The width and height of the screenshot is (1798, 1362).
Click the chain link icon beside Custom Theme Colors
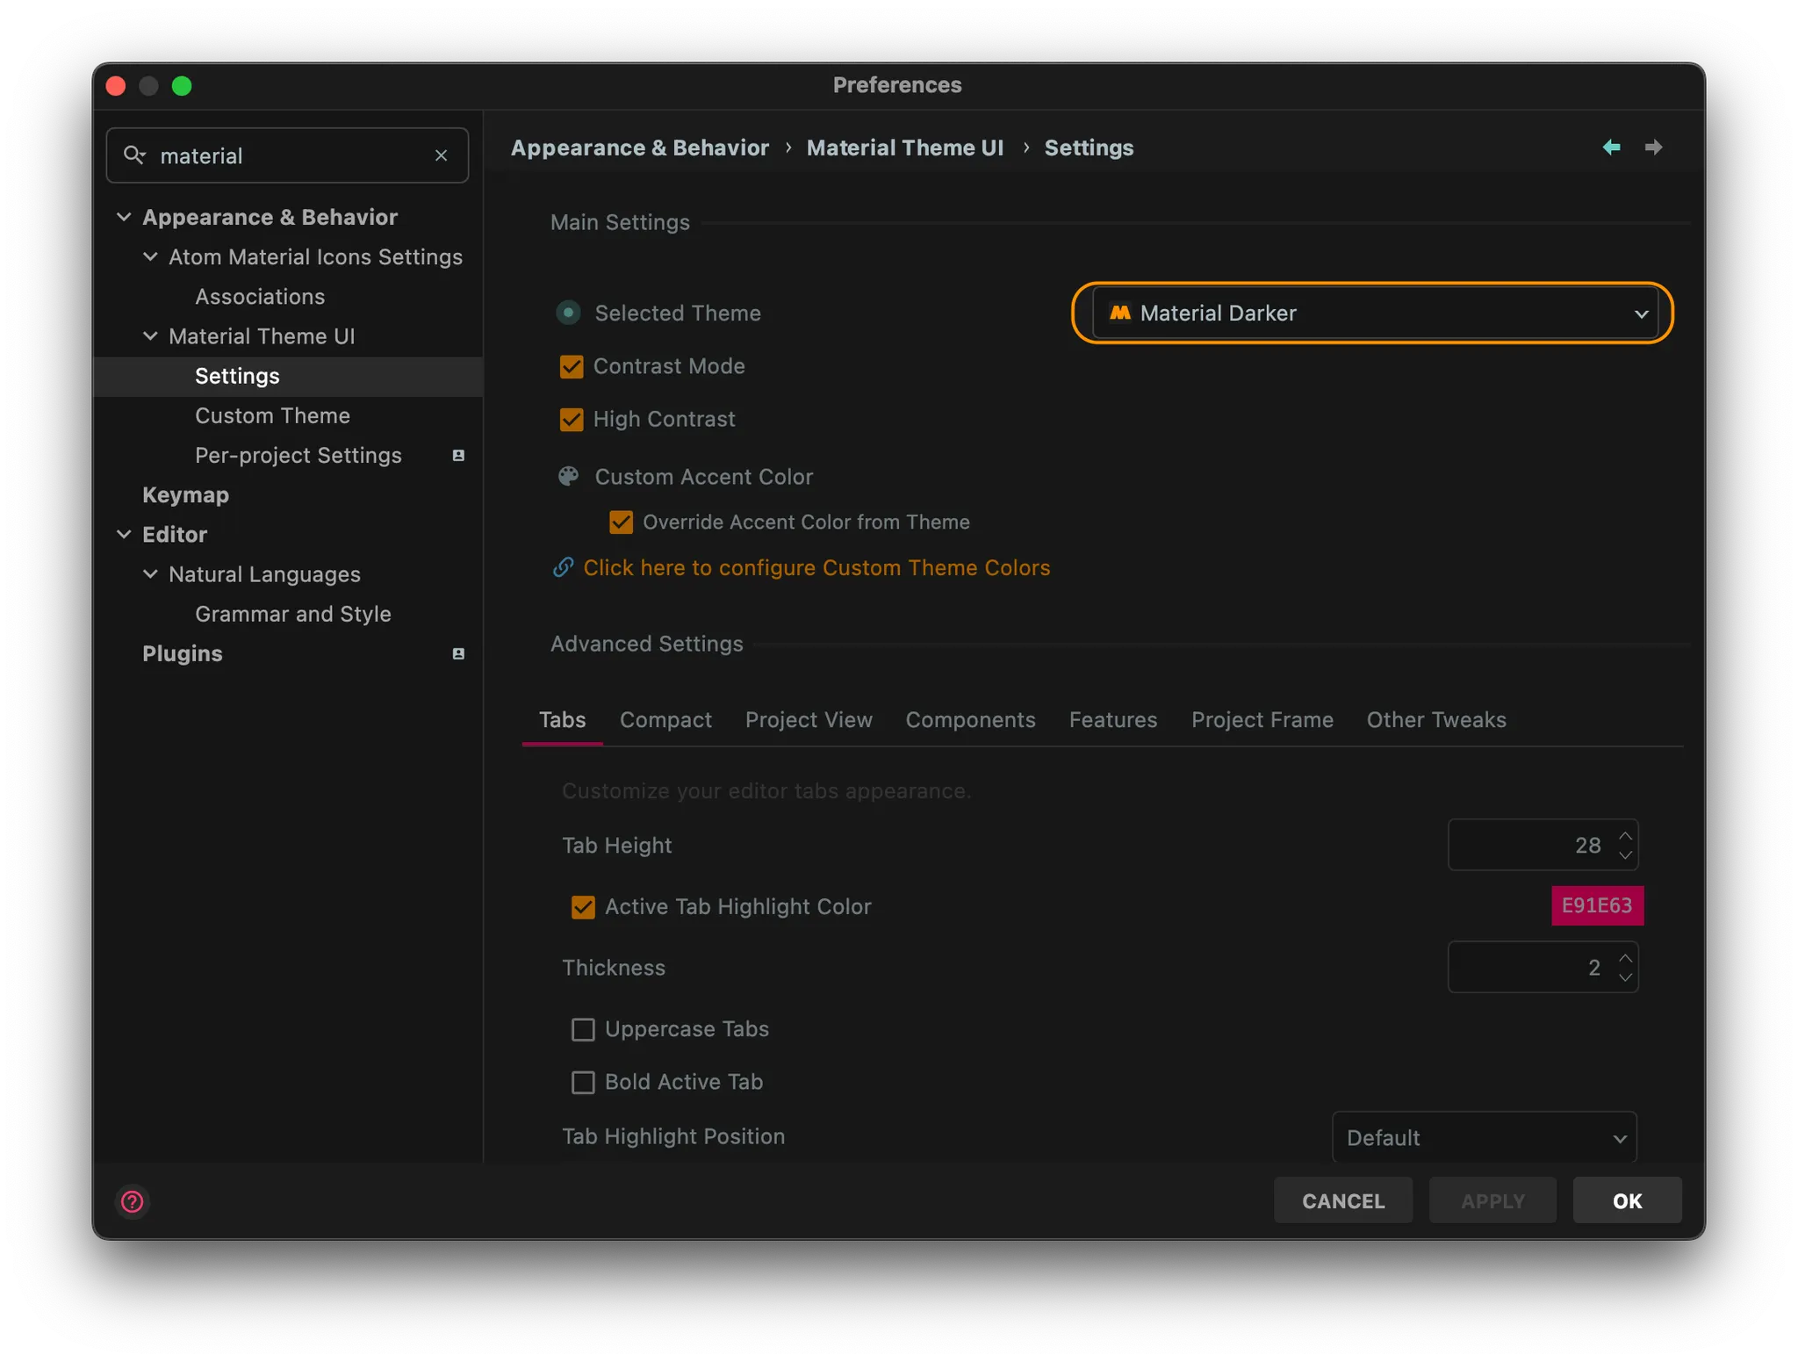(563, 567)
